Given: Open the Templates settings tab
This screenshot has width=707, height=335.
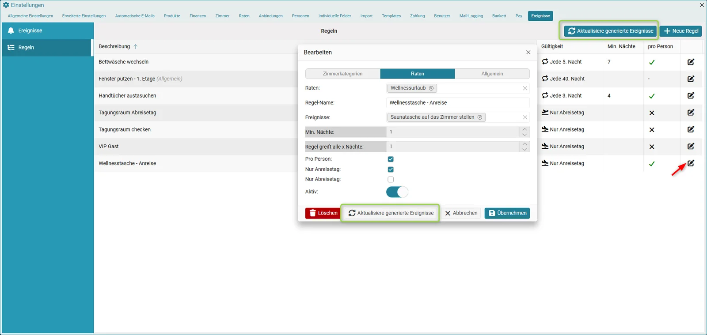Looking at the screenshot, I should [391, 16].
